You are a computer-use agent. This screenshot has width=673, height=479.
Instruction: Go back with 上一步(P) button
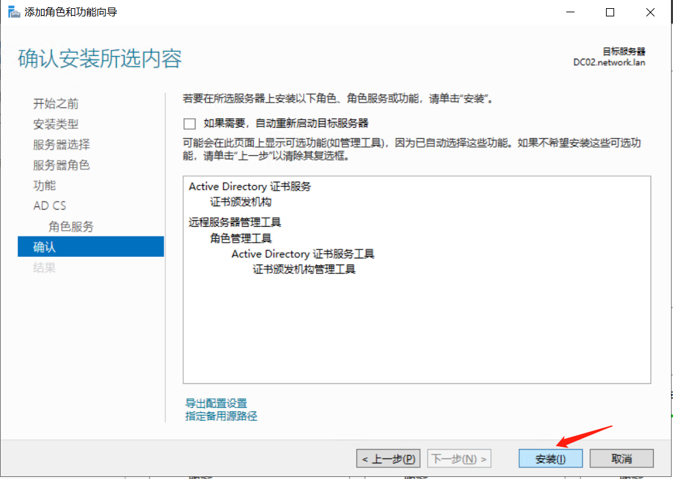(388, 459)
